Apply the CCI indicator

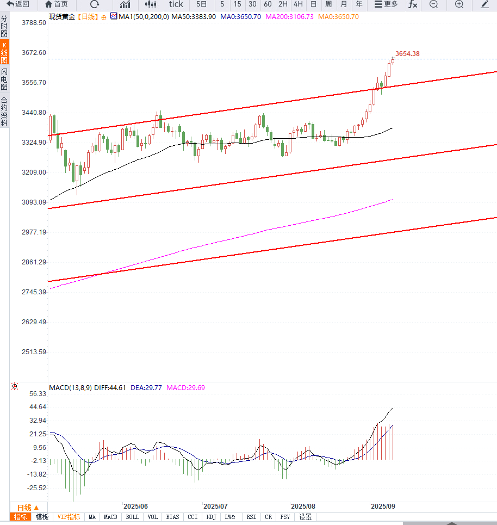point(193,517)
